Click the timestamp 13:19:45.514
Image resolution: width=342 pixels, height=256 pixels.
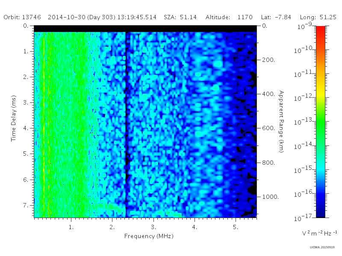tap(137, 17)
